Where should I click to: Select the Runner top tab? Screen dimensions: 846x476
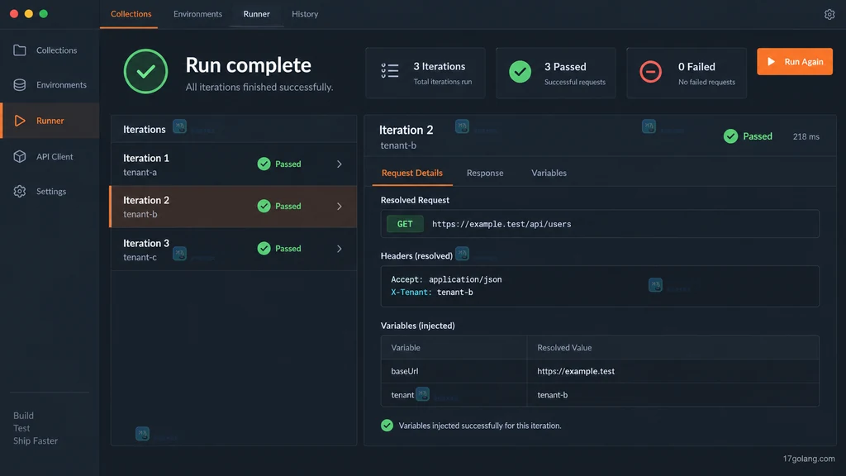pyautogui.click(x=256, y=14)
